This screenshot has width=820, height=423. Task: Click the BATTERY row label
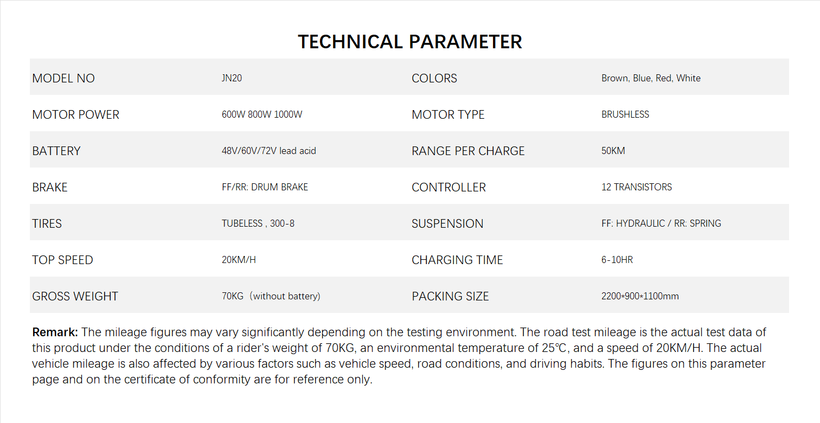pyautogui.click(x=56, y=151)
